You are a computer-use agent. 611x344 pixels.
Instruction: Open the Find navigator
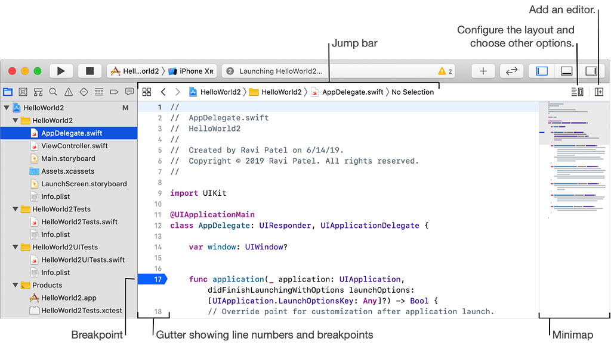point(53,92)
